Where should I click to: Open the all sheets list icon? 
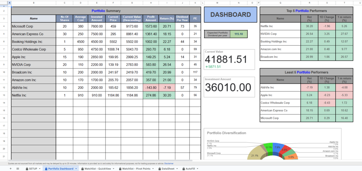(18, 169)
